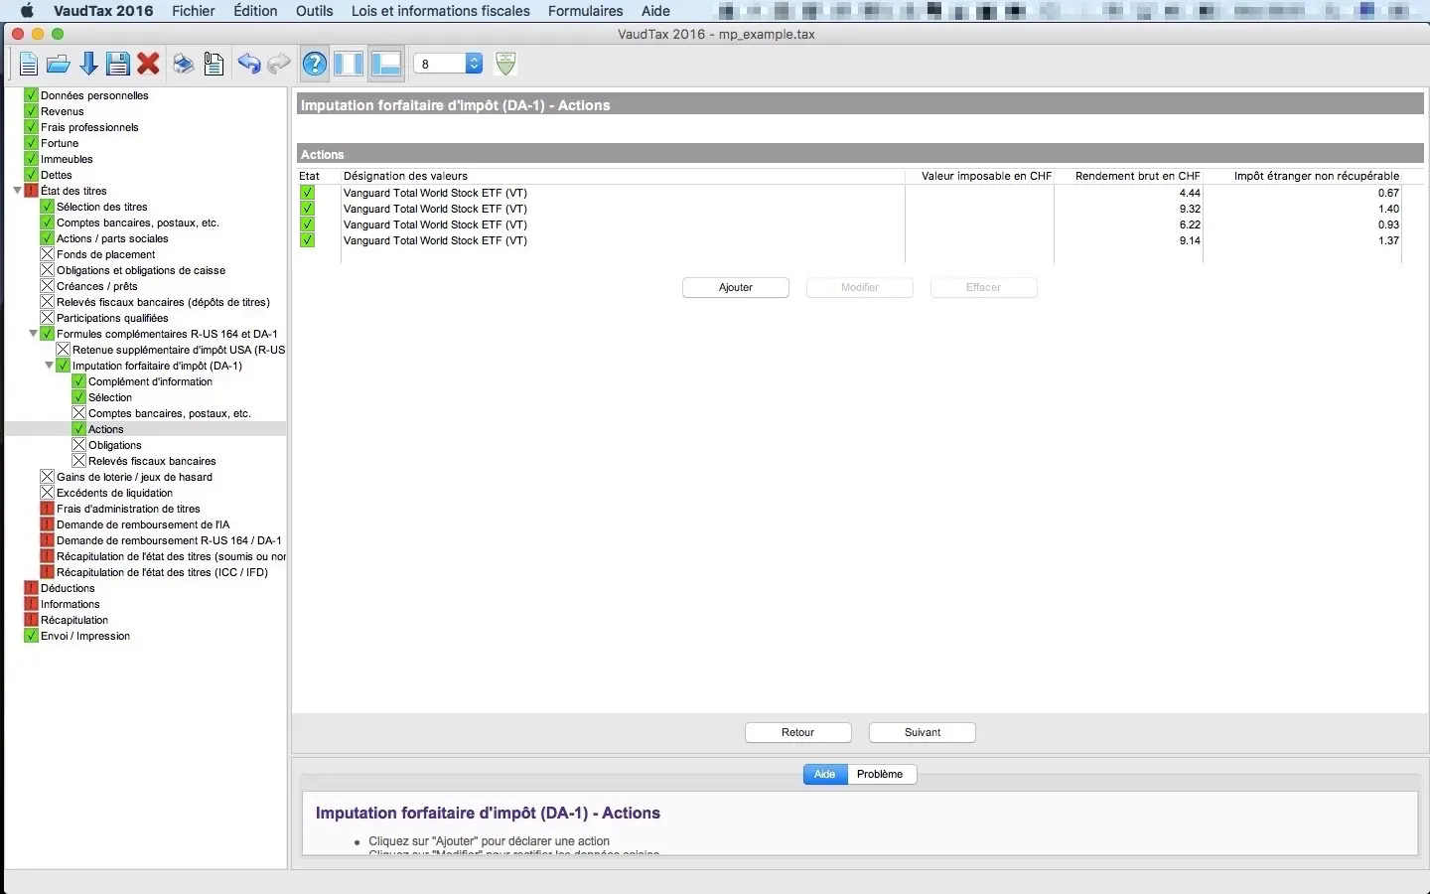The height and width of the screenshot is (894, 1430).
Task: Collapse the État des titres tree node
Action: [x=17, y=191]
